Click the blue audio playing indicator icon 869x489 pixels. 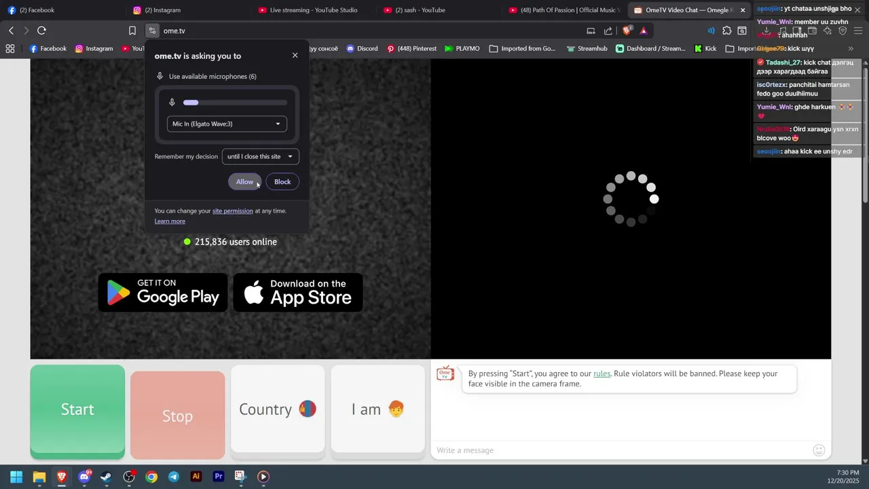pyautogui.click(x=711, y=31)
